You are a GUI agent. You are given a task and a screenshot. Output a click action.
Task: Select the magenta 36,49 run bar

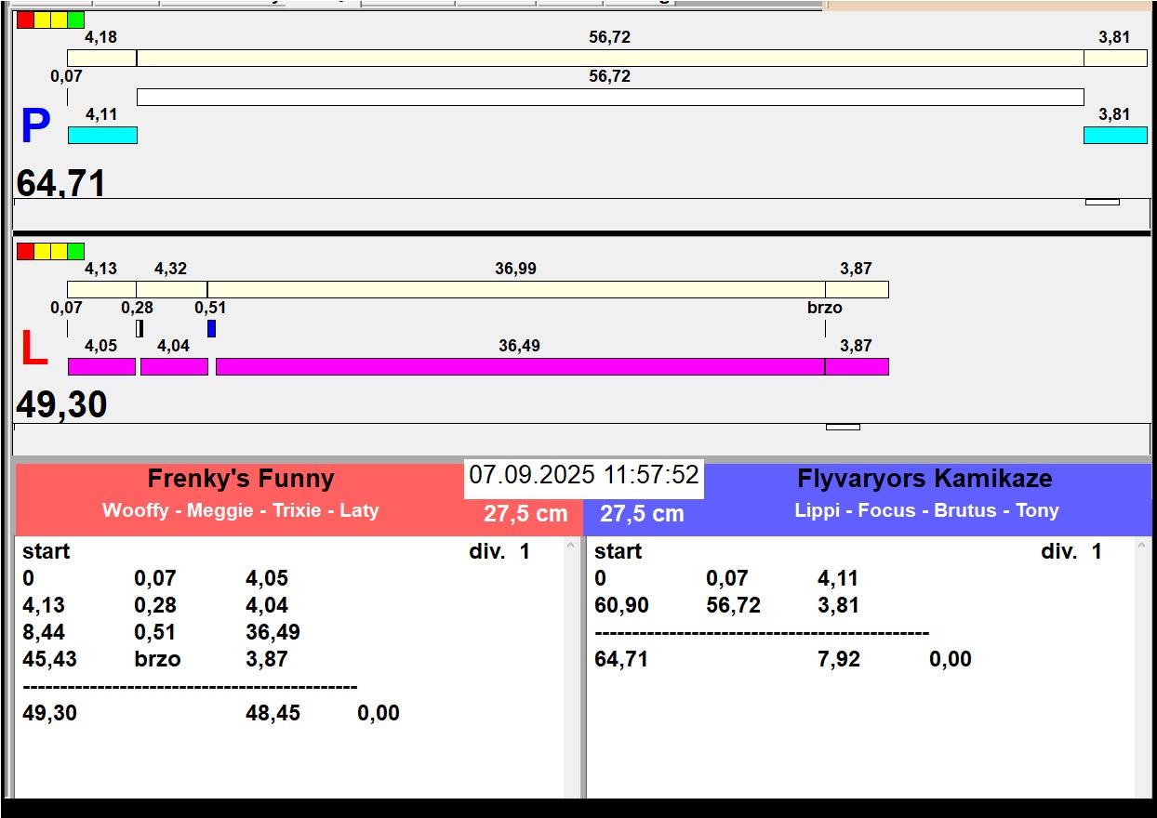pos(519,366)
